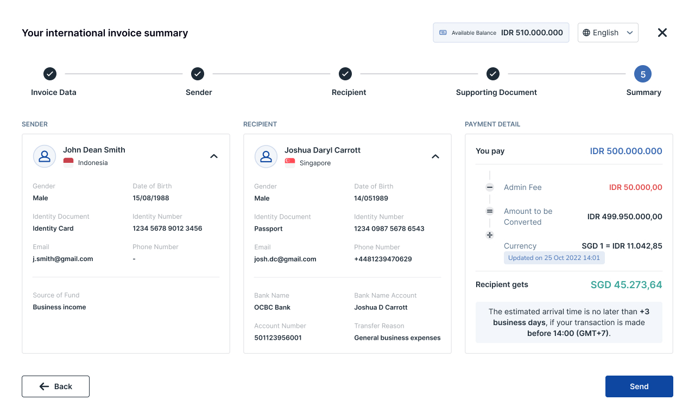The height and width of the screenshot is (419, 695).
Task: Click John Dean Smith's profile avatar icon
Action: (45, 156)
